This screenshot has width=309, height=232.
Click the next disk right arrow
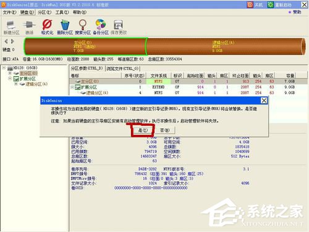coord(12,41)
